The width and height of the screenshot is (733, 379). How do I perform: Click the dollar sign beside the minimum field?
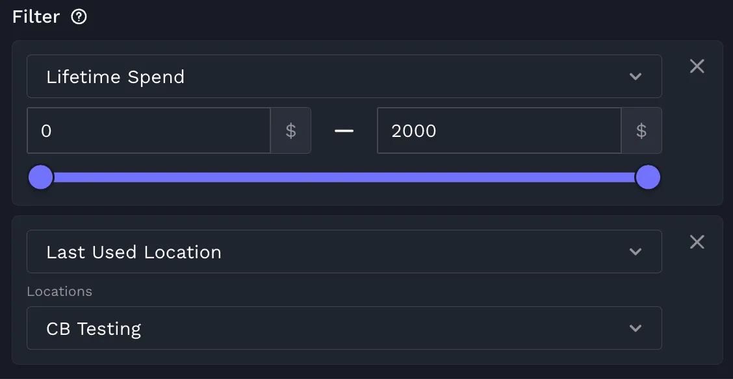tap(290, 130)
